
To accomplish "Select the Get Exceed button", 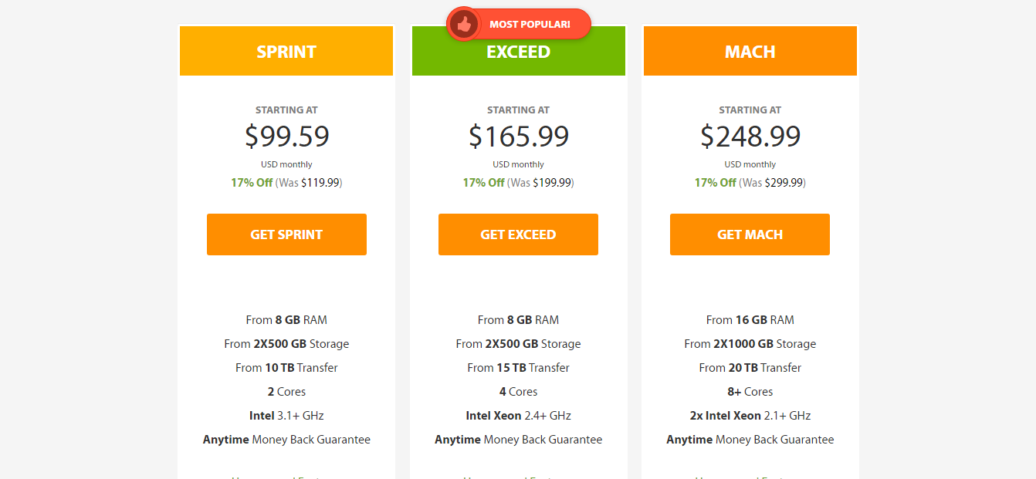I will 518,234.
